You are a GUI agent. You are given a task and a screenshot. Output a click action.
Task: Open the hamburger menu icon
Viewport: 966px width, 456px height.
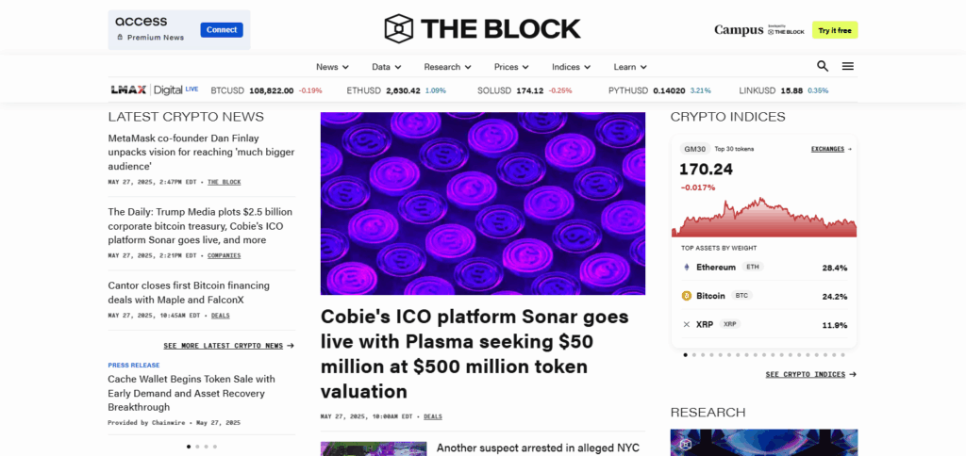(x=848, y=66)
